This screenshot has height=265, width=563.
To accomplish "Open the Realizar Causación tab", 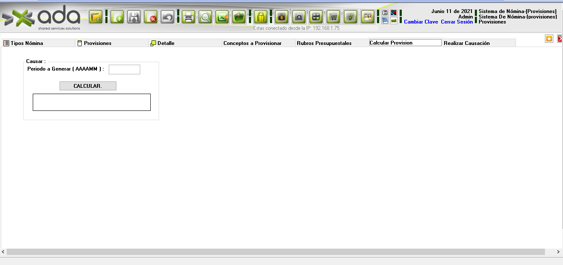I will 479,43.
